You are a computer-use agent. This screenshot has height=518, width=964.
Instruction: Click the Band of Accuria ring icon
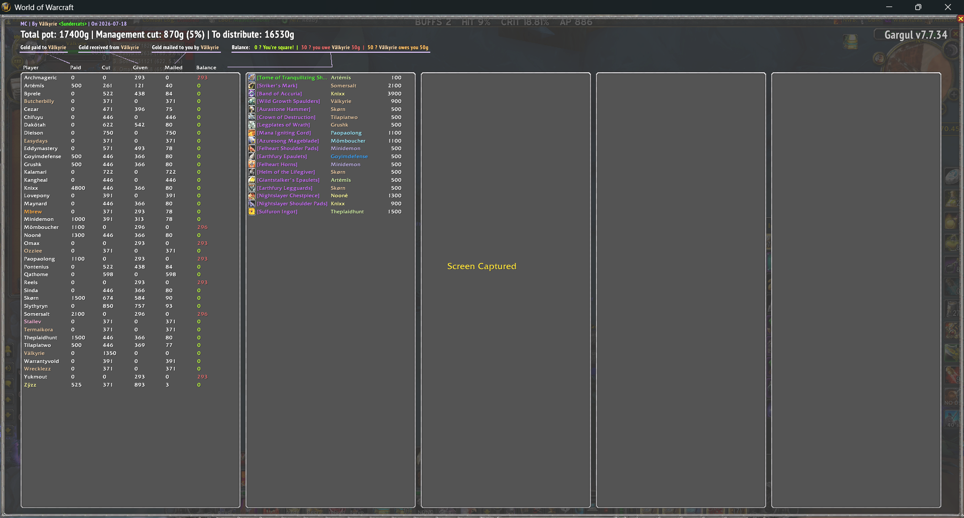point(252,94)
